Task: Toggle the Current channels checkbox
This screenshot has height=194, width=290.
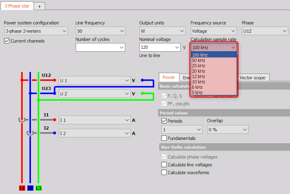Action: tap(7, 41)
